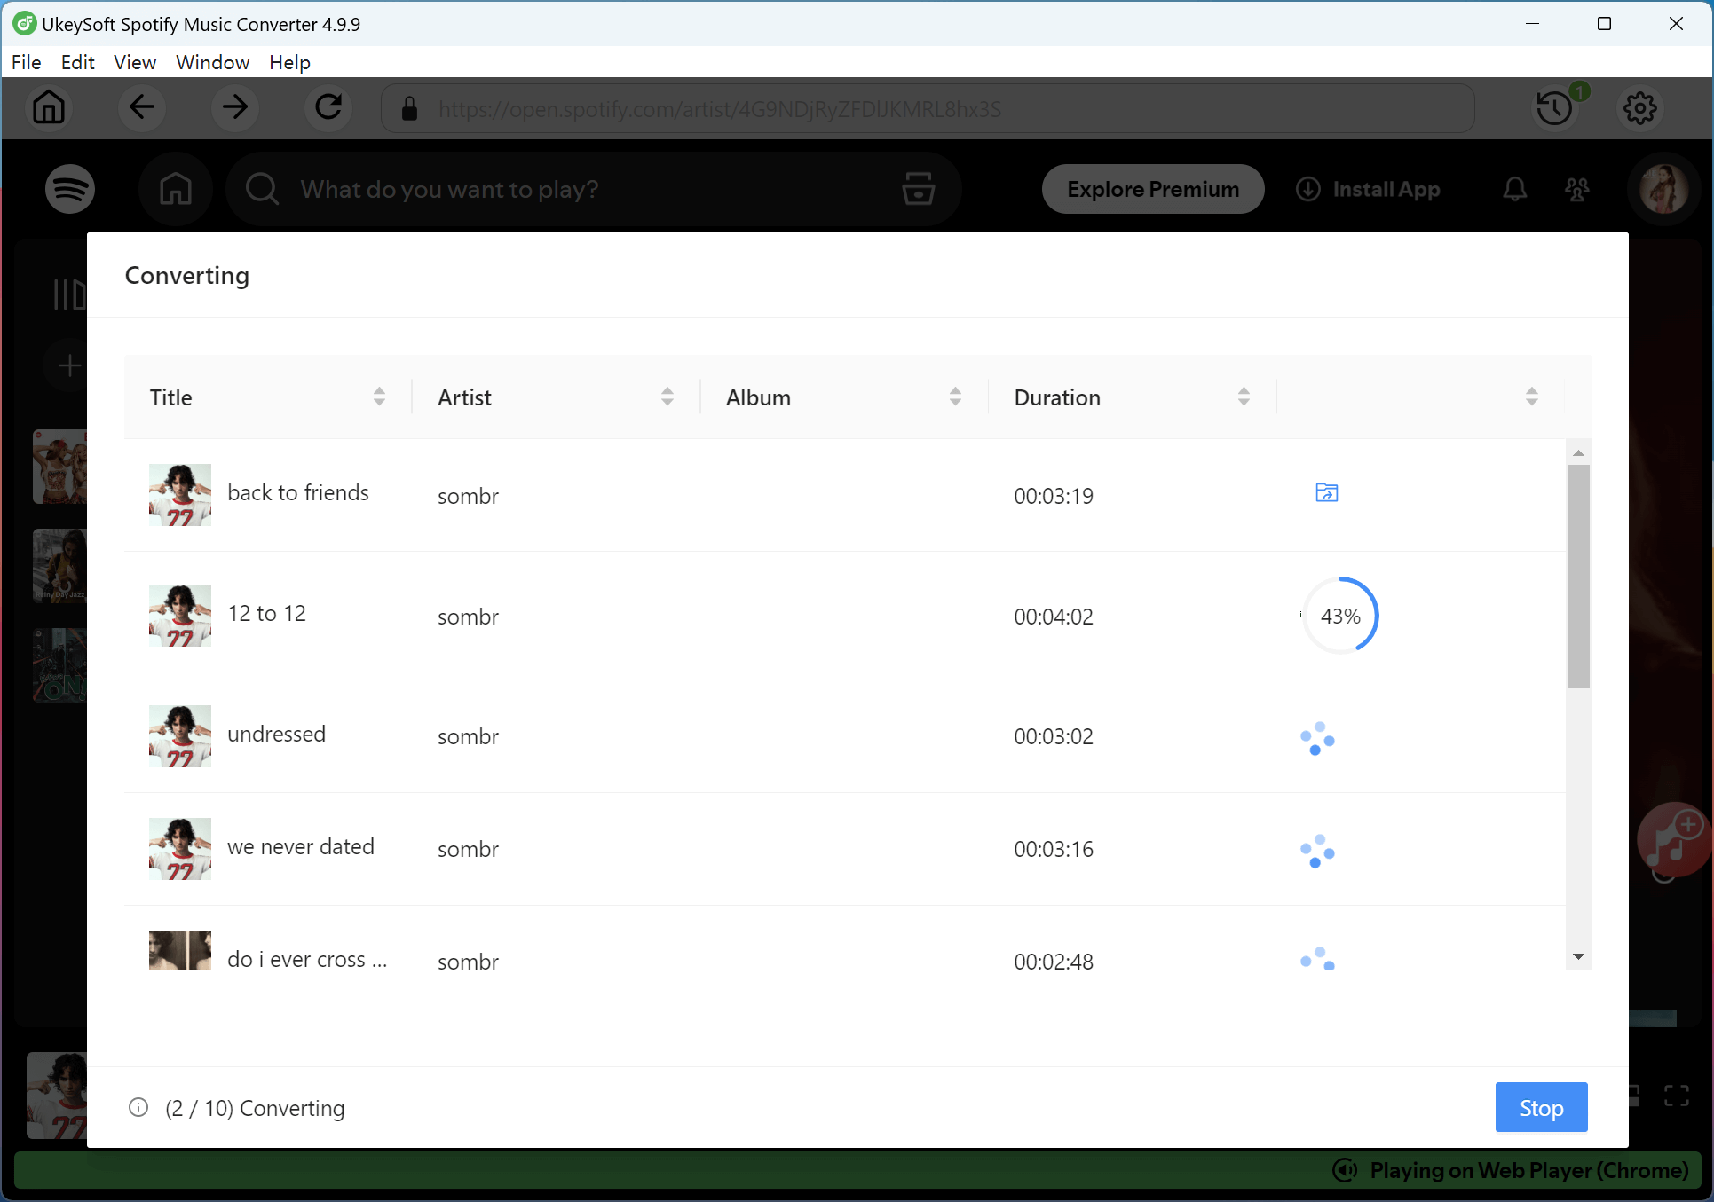Image resolution: width=1714 pixels, height=1202 pixels.
Task: Open output folder for 'back to friends'
Action: [1325, 492]
